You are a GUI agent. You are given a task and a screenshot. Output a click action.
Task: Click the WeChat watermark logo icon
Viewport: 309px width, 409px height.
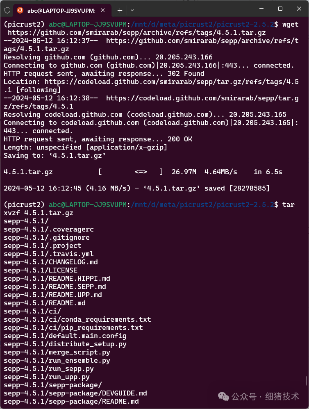pyautogui.click(x=224, y=396)
